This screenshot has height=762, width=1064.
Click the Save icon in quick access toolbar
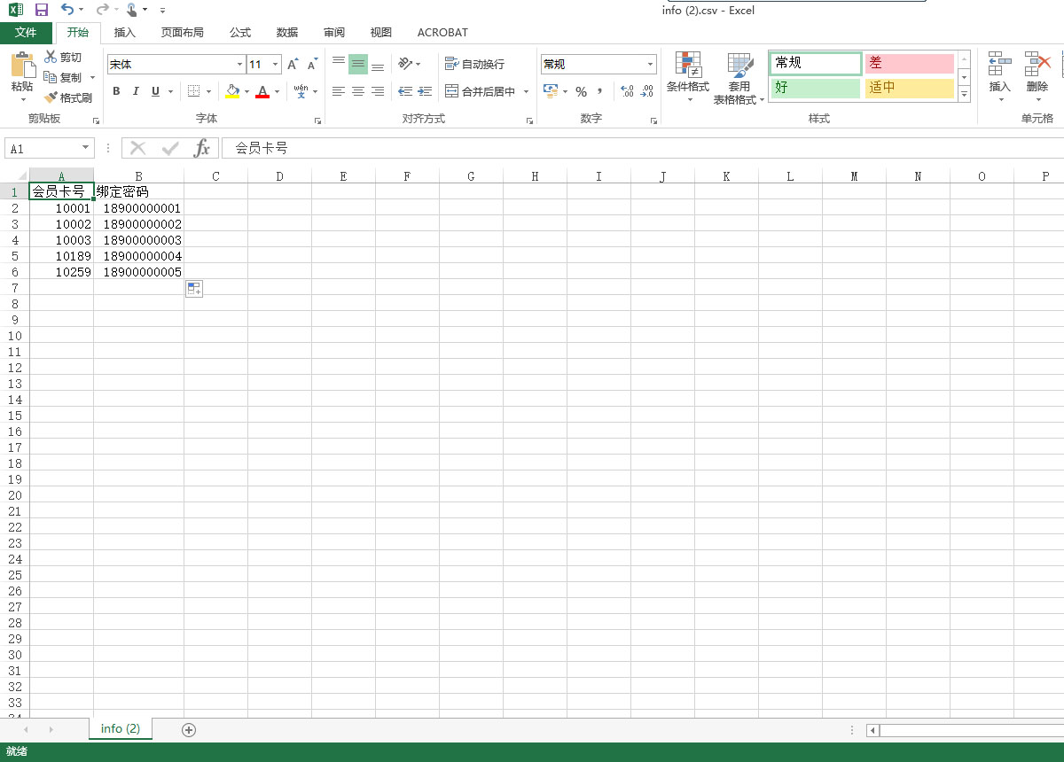pos(41,10)
